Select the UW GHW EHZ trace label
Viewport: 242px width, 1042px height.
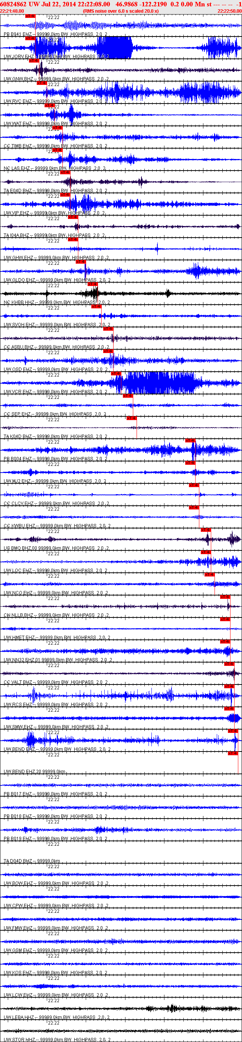coord(56,258)
